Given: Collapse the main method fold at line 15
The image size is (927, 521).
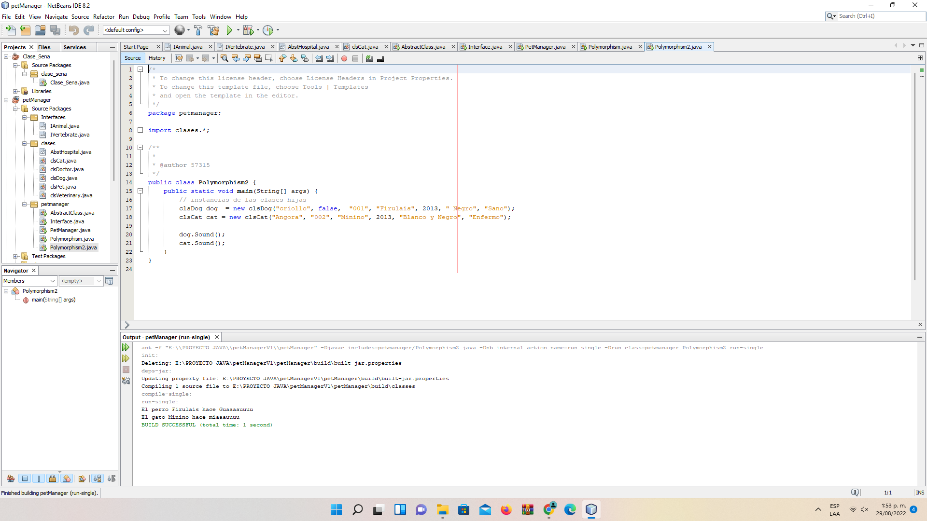Looking at the screenshot, I should coord(140,191).
